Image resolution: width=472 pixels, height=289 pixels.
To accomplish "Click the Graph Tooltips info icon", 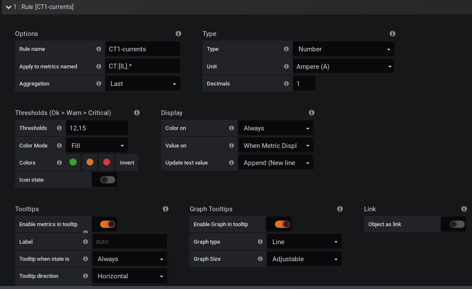I will pos(340,209).
